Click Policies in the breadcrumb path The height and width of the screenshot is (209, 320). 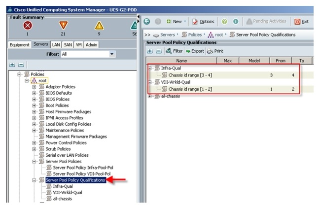(195, 35)
